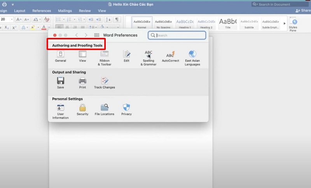This screenshot has height=188, width=311.
Task: Apply red font color
Action: (44, 27)
